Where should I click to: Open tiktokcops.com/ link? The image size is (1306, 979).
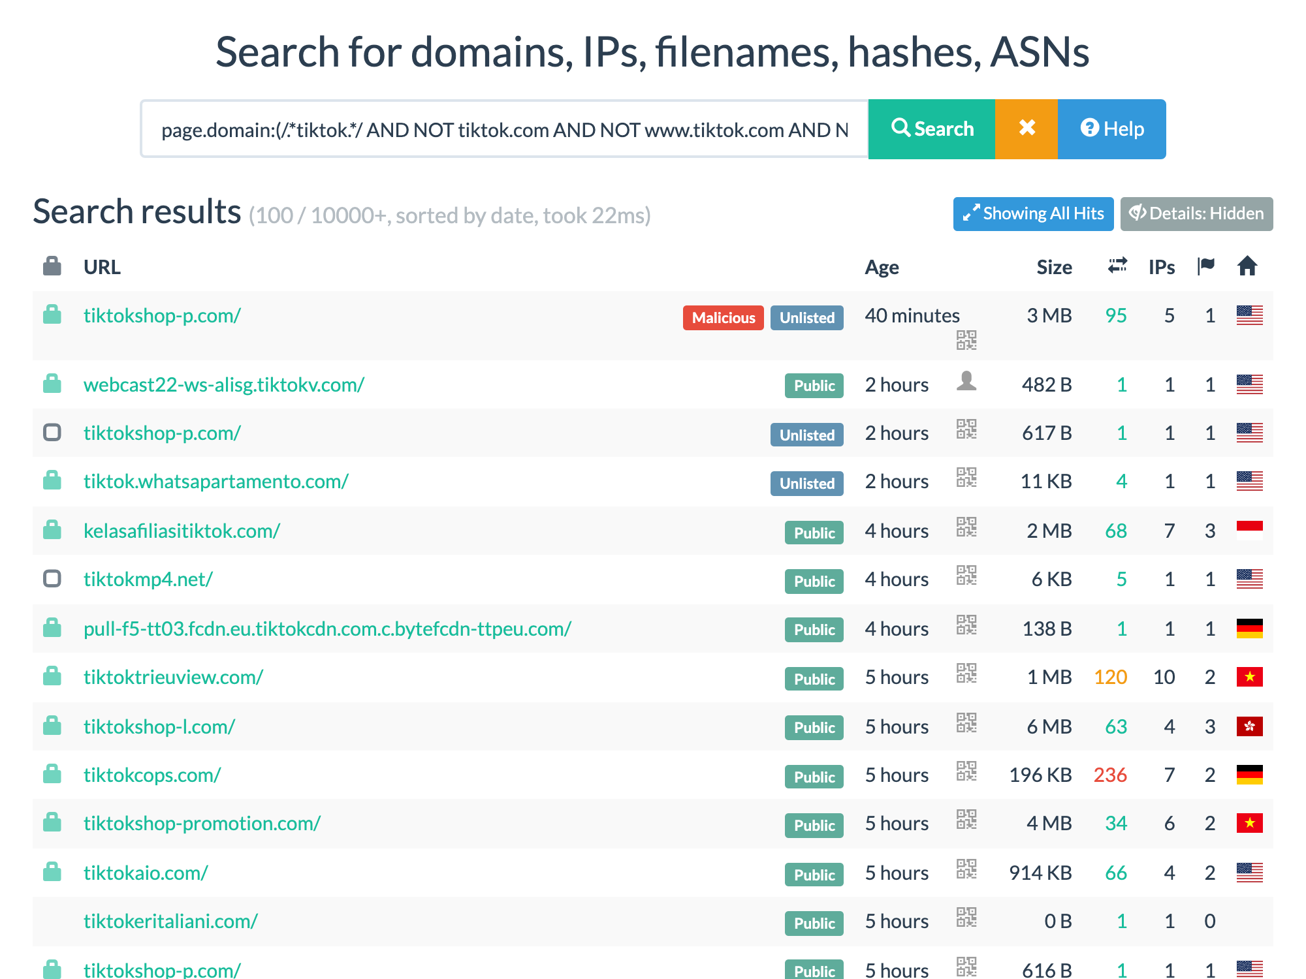pos(152,775)
